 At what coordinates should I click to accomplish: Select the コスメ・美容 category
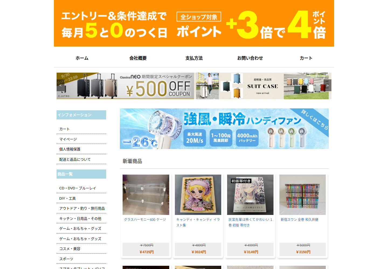pyautogui.click(x=70, y=249)
